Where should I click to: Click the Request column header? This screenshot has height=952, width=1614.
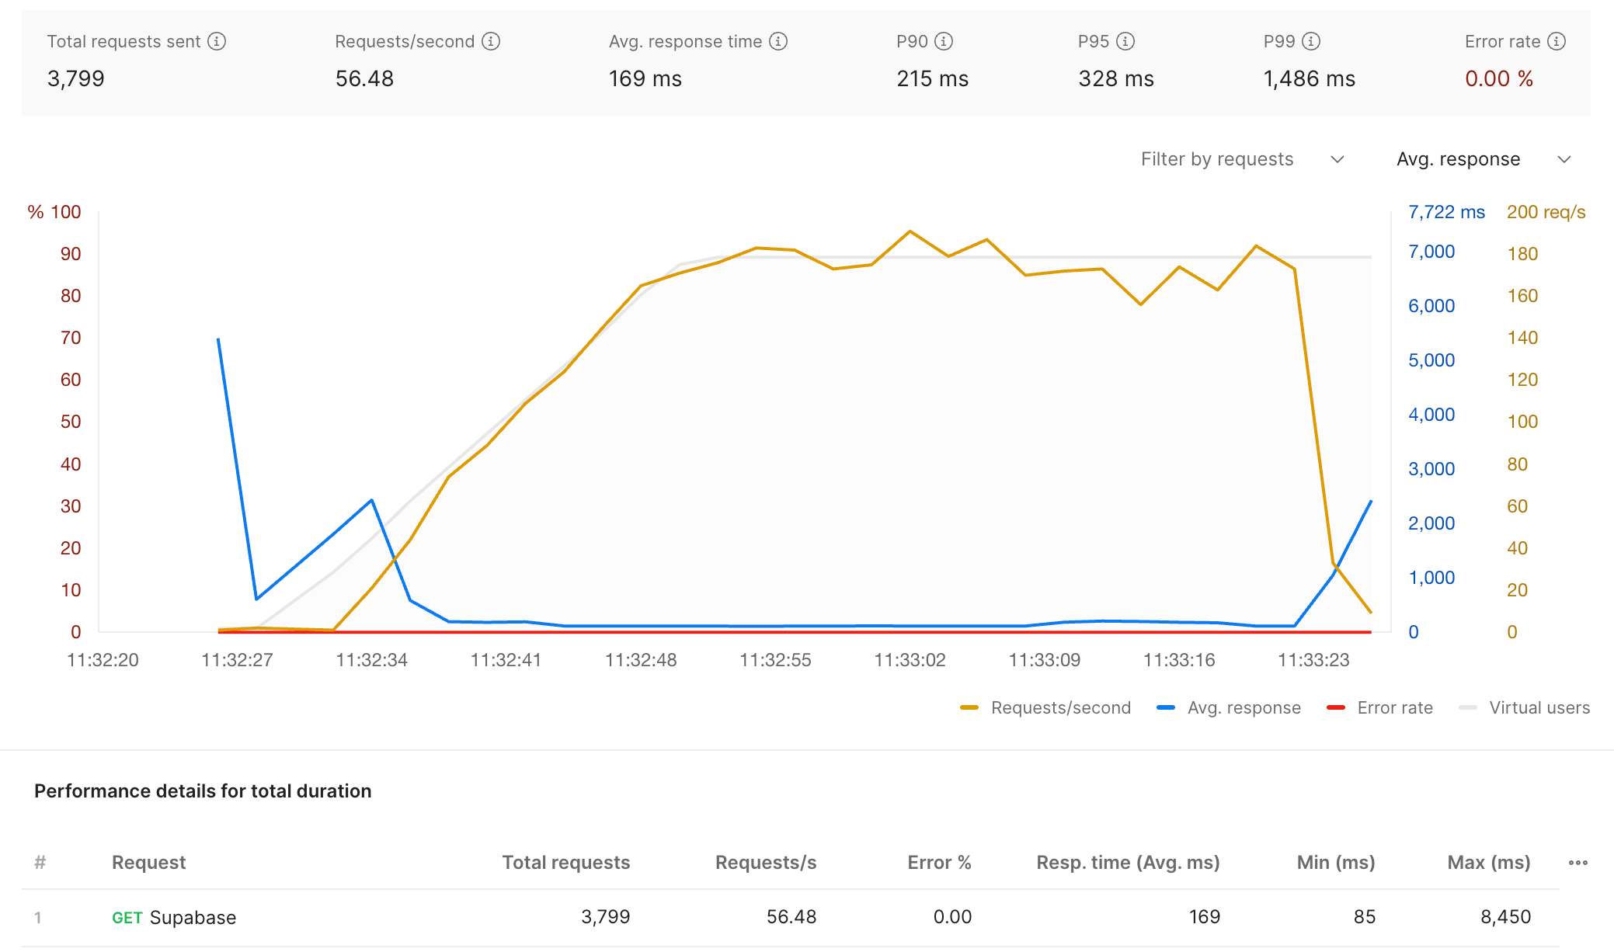(149, 863)
